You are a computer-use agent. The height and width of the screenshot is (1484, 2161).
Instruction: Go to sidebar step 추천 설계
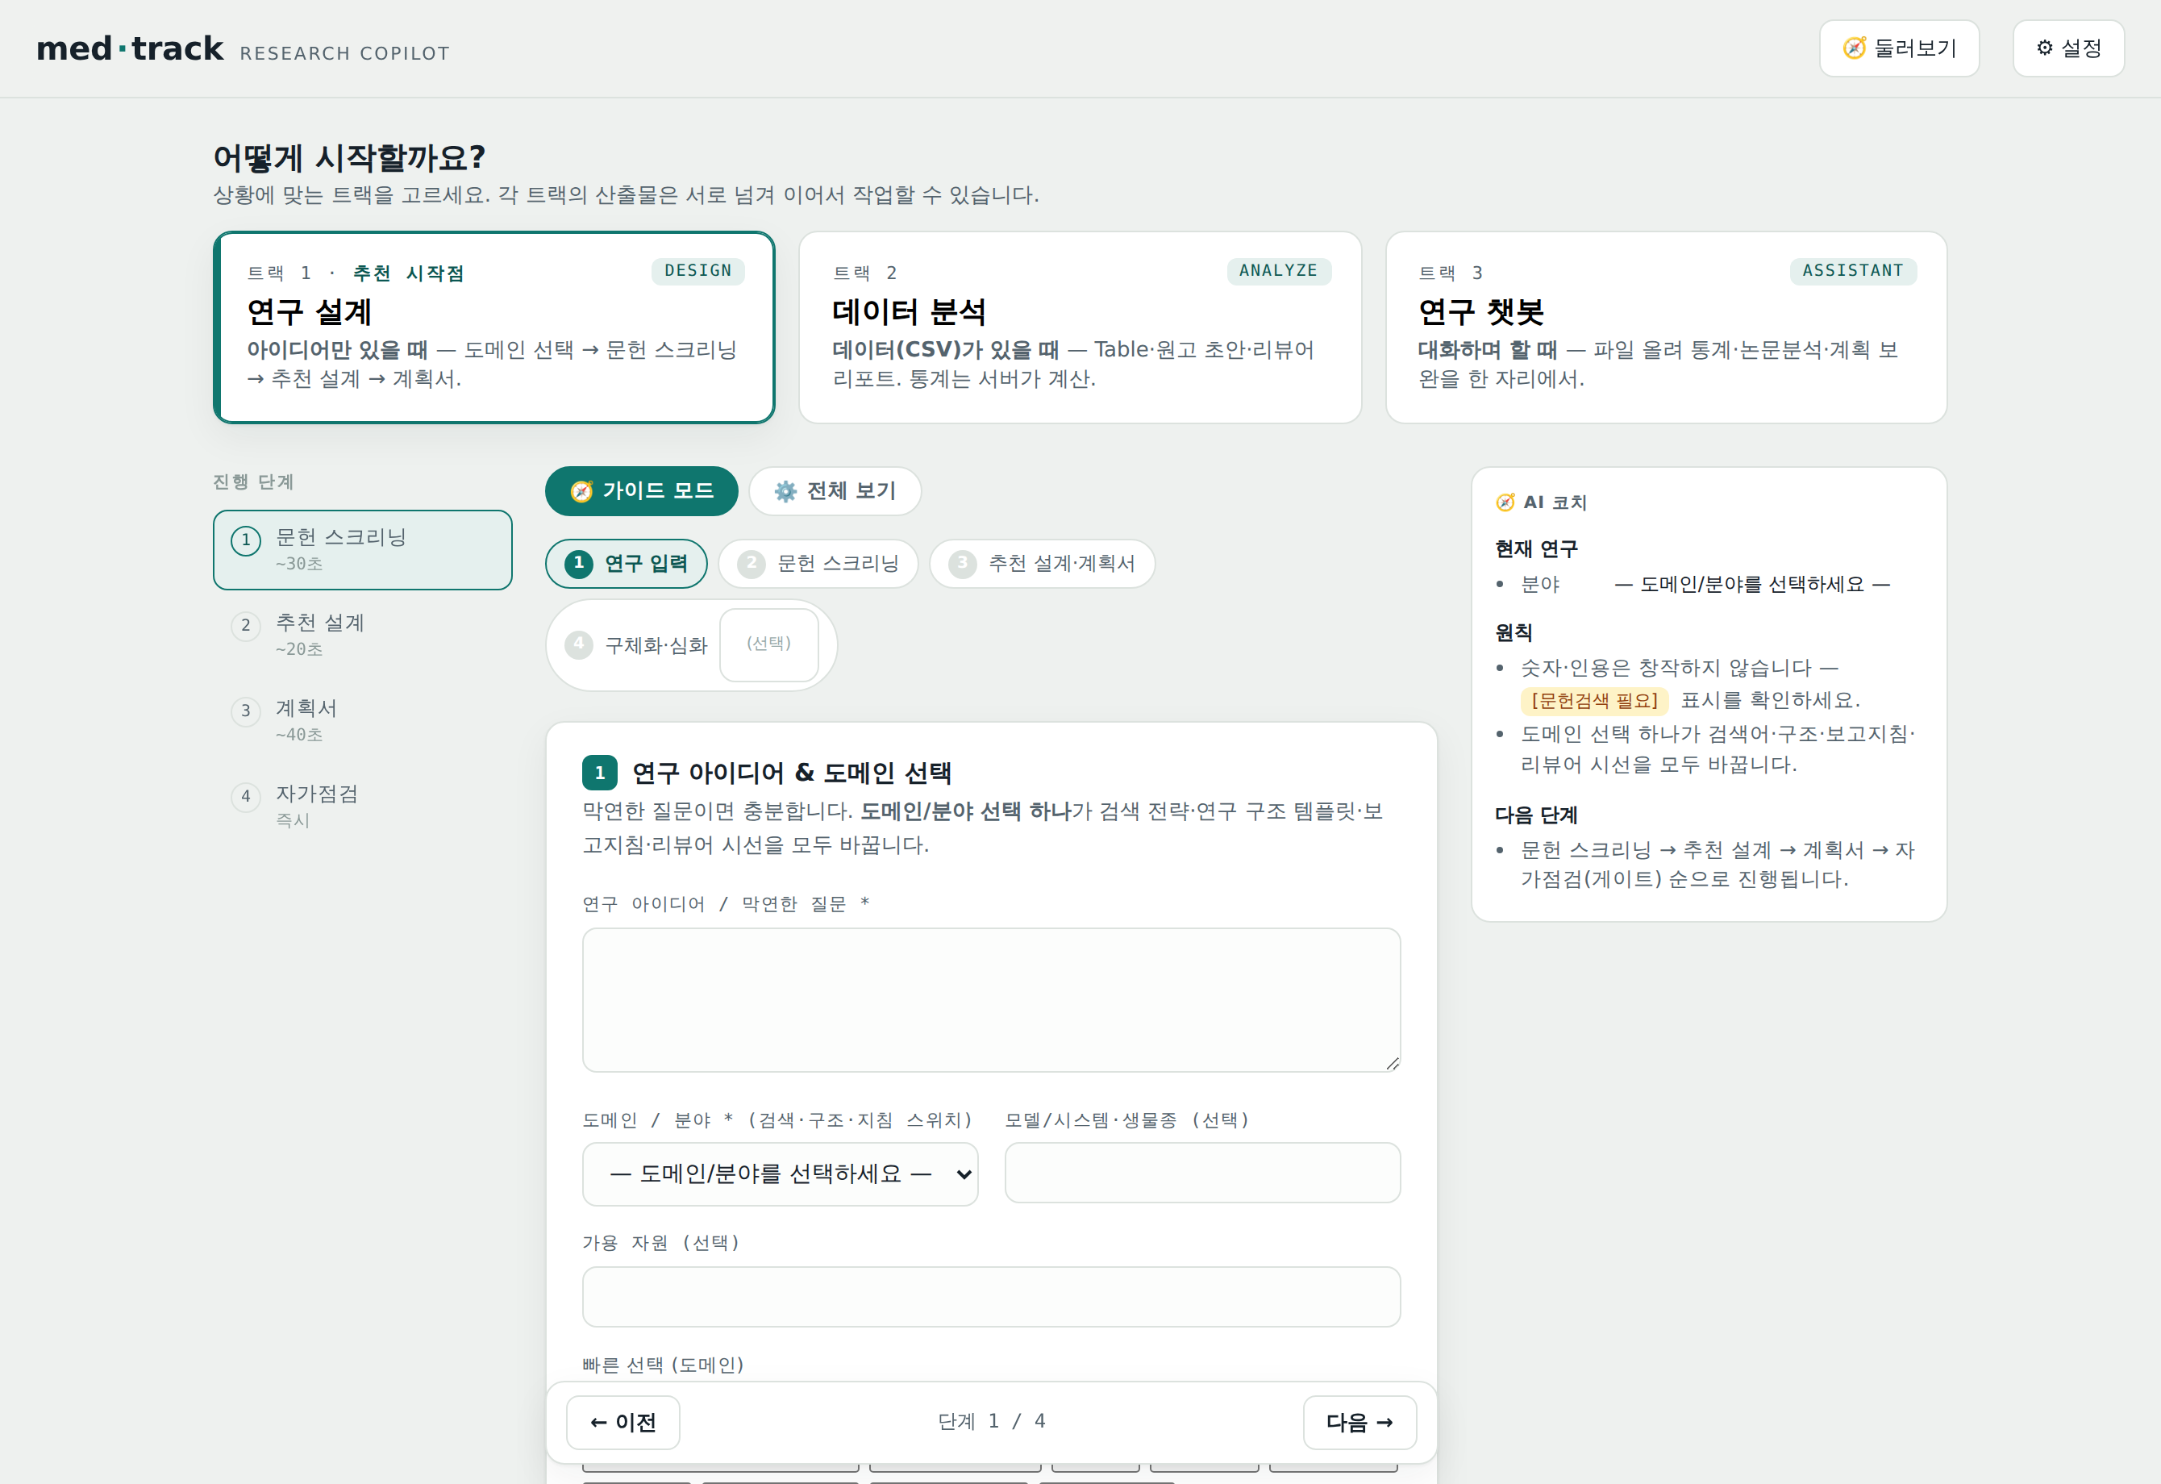click(x=363, y=635)
